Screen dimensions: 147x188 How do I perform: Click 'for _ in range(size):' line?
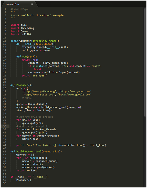click(32, 158)
